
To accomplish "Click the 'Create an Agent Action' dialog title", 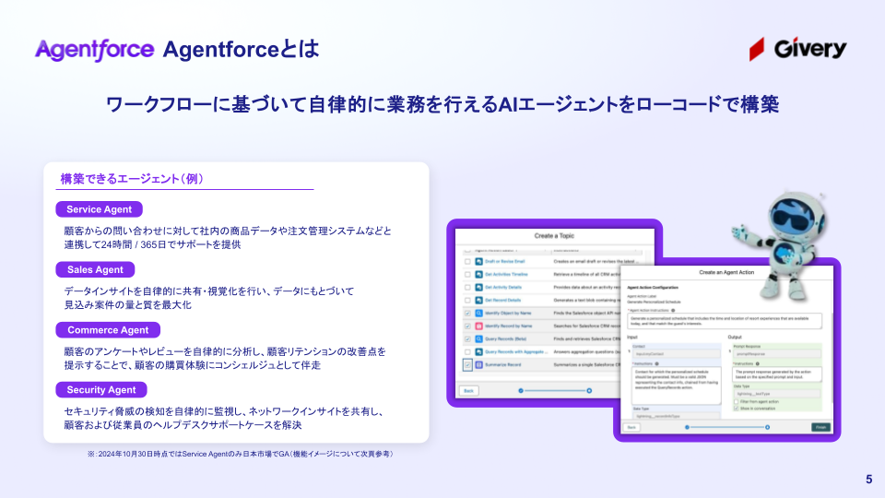I will [x=726, y=272].
